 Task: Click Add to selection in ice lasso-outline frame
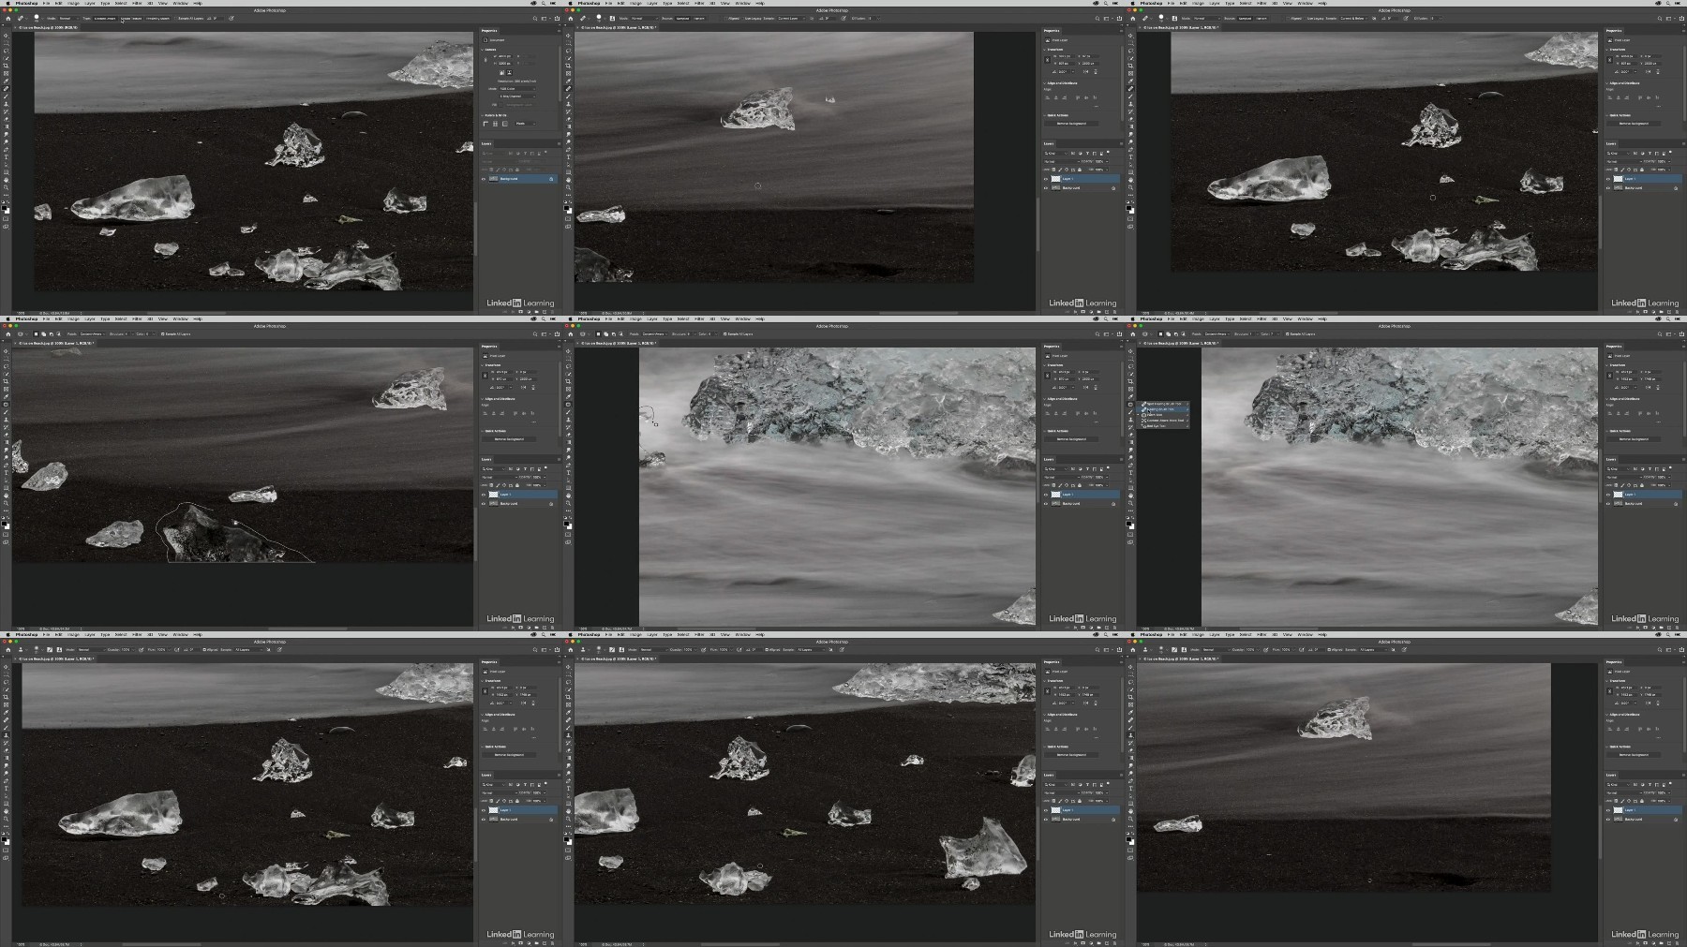(44, 334)
